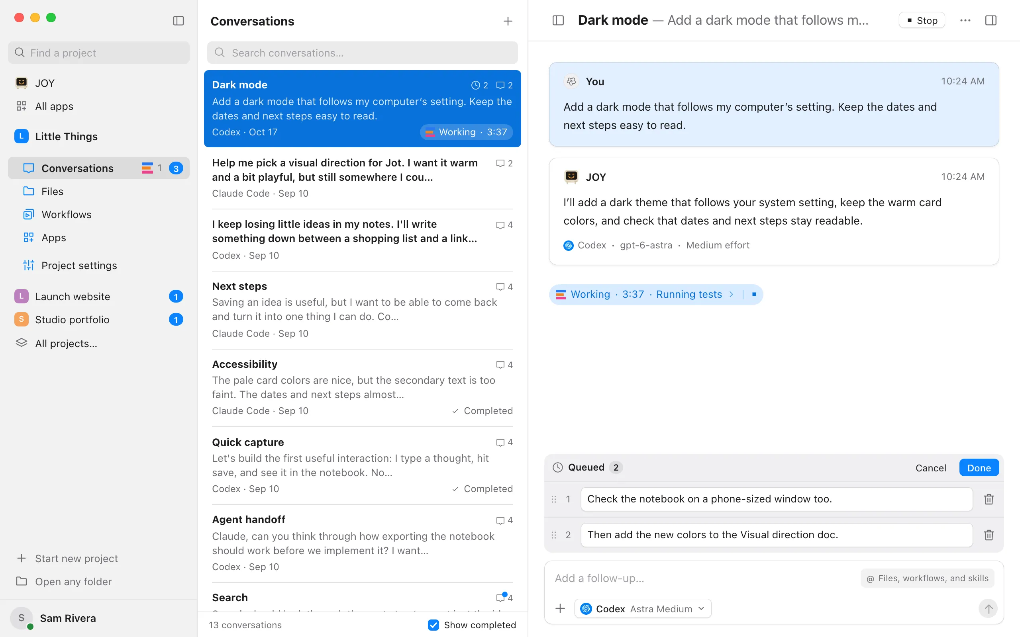Expand the Little Things project

tap(99, 137)
